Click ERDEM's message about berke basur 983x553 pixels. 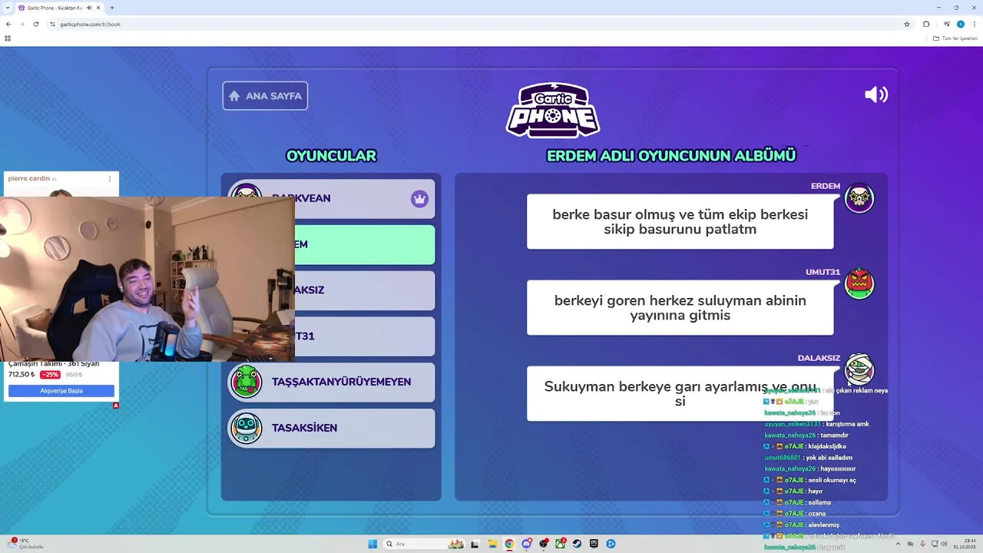coord(680,222)
